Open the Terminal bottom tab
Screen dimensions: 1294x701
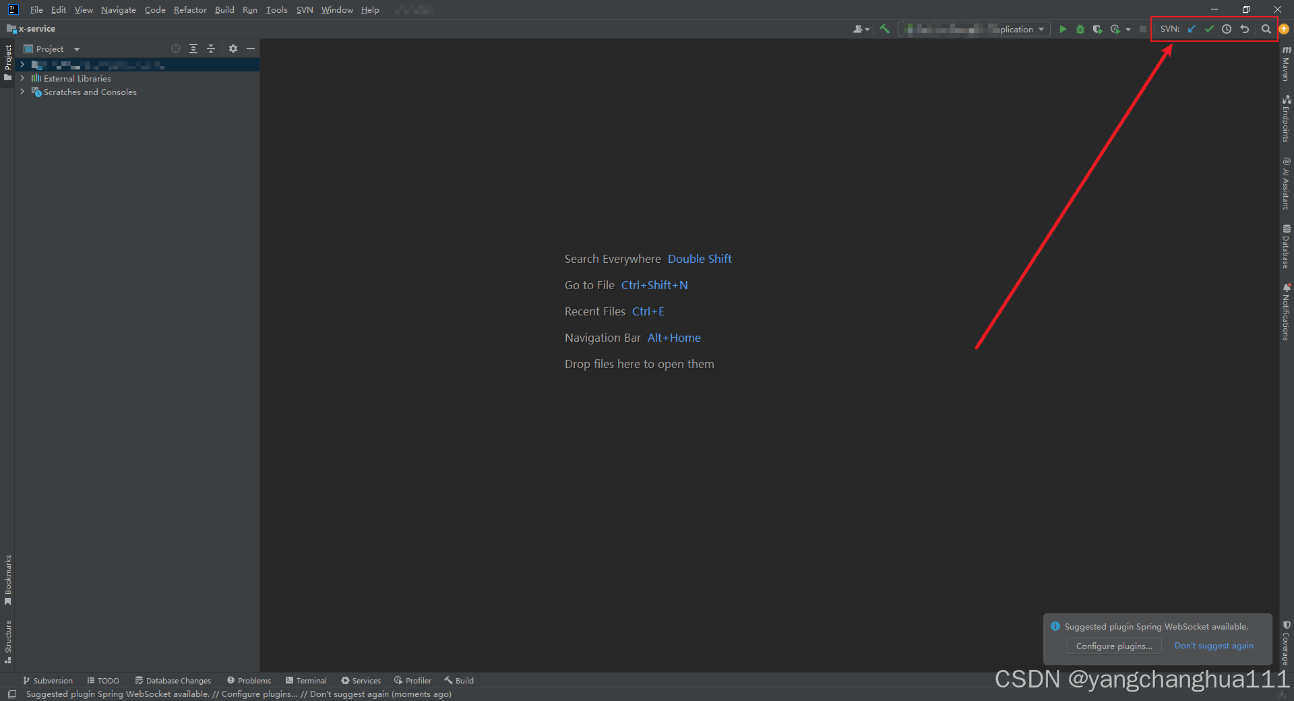306,681
